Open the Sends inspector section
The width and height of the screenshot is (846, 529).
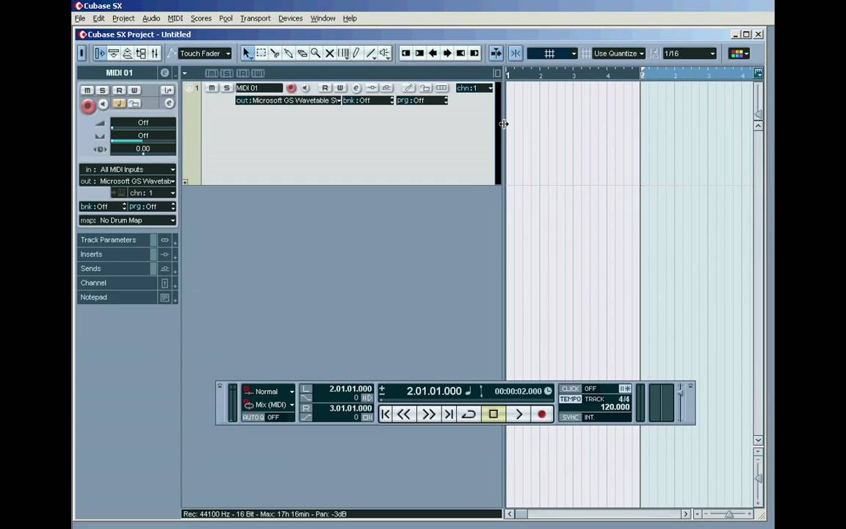click(117, 268)
